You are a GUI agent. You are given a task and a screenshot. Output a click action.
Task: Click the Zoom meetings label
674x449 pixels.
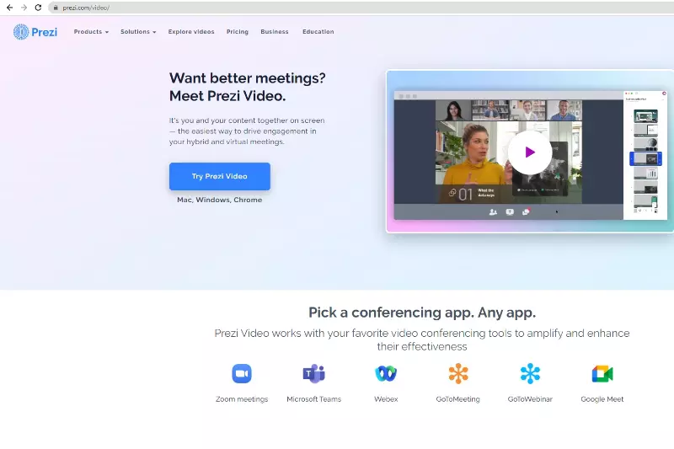[x=242, y=399]
